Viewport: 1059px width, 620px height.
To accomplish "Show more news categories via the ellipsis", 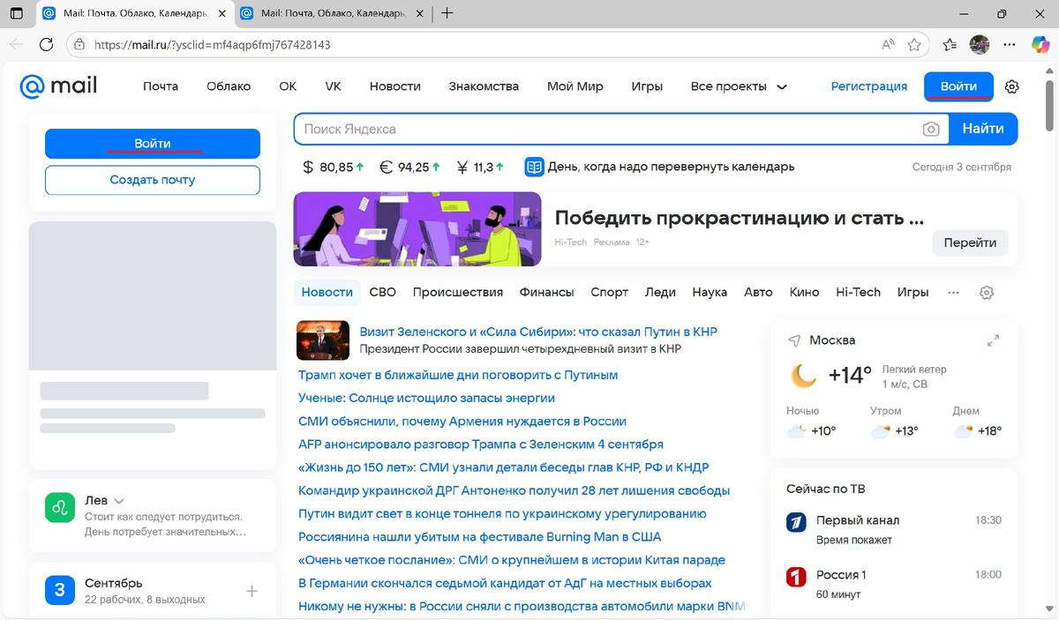I will (x=952, y=292).
